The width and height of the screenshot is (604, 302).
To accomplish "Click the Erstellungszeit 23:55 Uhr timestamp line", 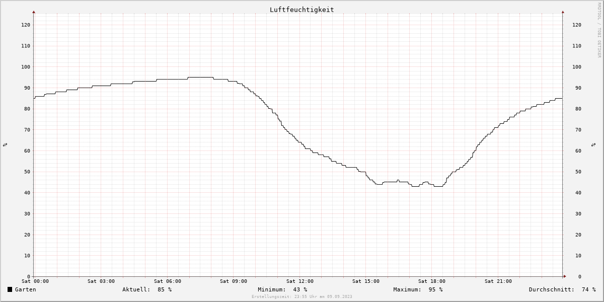I will coord(302,296).
